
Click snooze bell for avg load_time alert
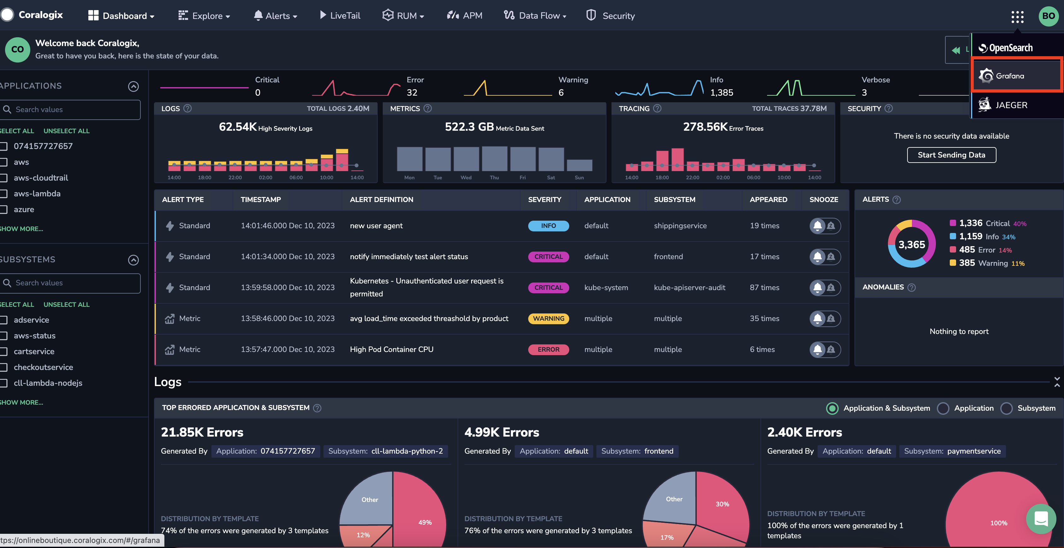[x=818, y=319]
